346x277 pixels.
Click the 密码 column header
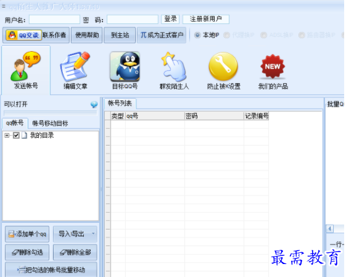pyautogui.click(x=214, y=116)
